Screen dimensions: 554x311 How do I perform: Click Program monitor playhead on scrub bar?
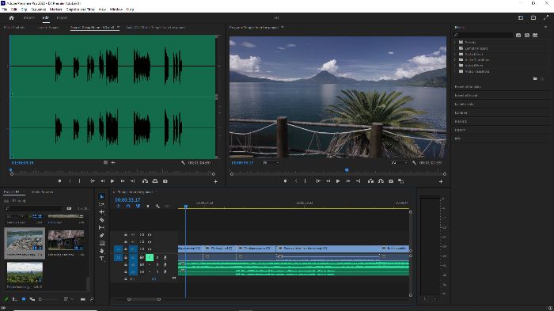[x=347, y=170]
